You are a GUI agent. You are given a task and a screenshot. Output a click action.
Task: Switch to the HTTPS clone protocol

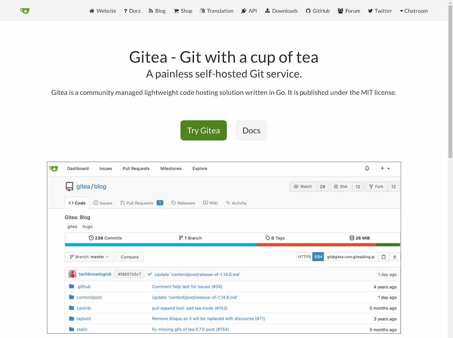[x=305, y=257]
